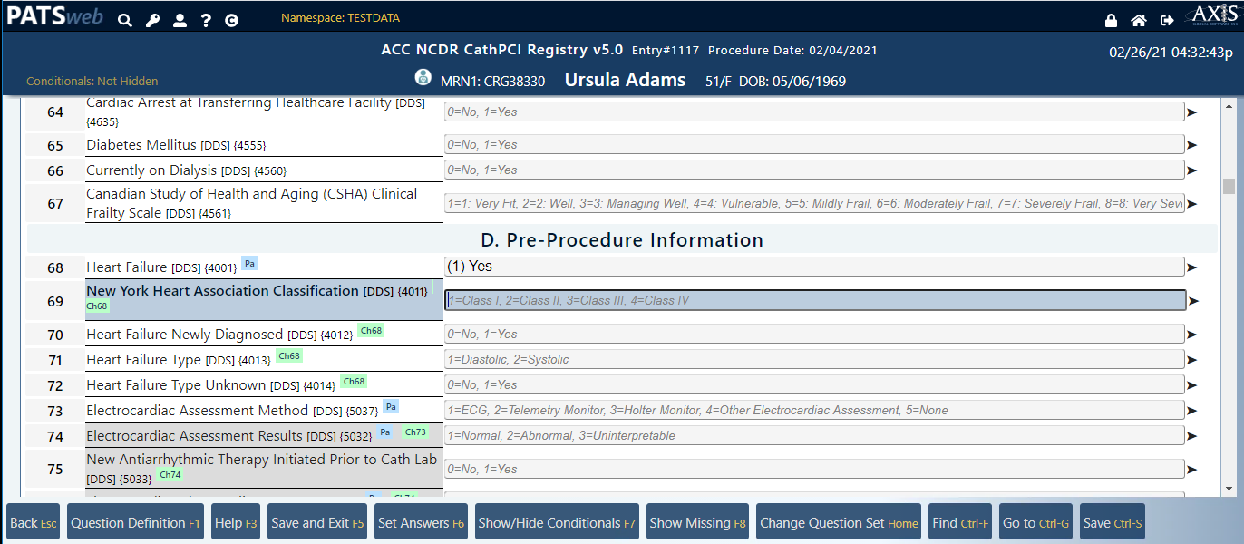
Task: Expand options arrow for Diabetes Mellitus field
Action: click(x=1192, y=145)
